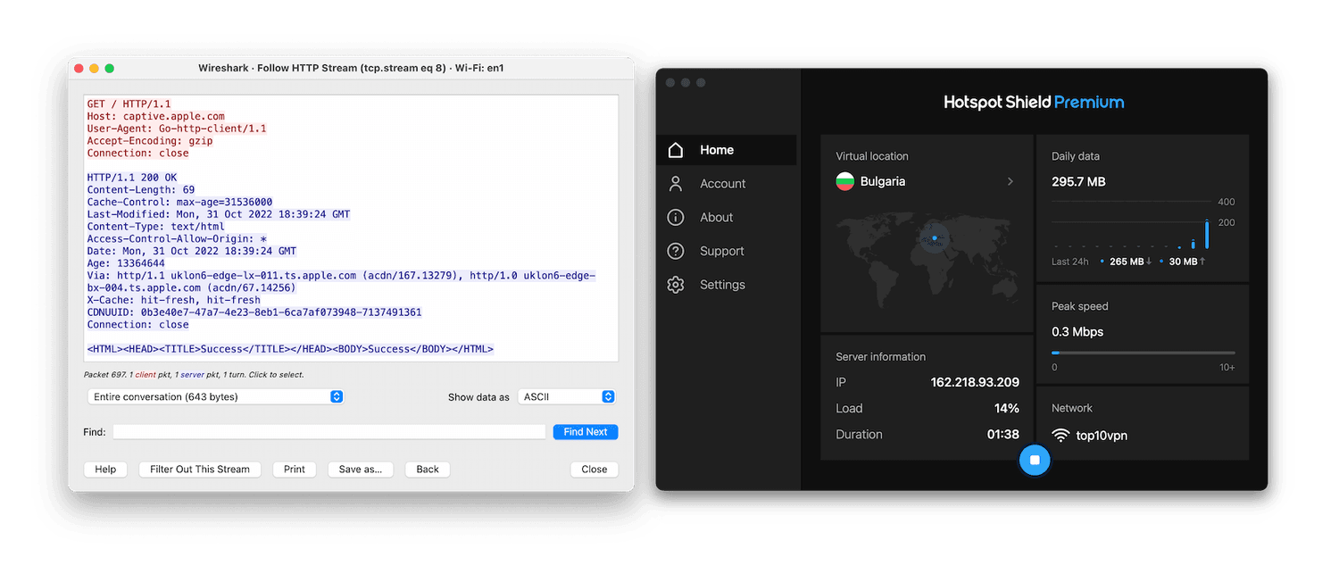Go Back in the stream viewer
1339x574 pixels.
click(427, 469)
